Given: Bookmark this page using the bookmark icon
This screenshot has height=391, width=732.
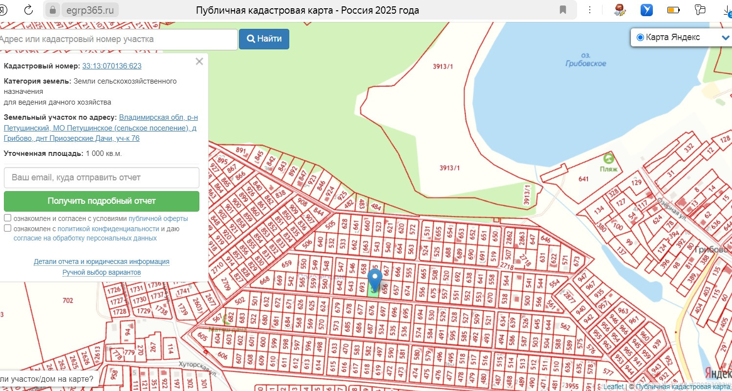Looking at the screenshot, I should point(563,10).
